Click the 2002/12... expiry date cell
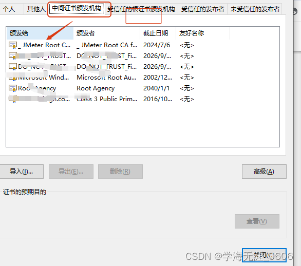 [x=158, y=78]
